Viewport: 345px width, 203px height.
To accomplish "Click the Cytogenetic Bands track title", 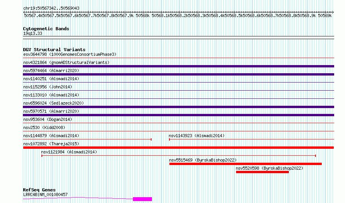I will pyautogui.click(x=46, y=29).
